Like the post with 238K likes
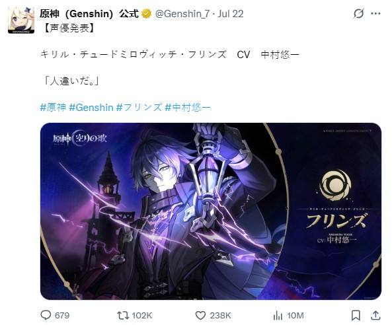Screen dimensions: 392x325 click(200, 315)
